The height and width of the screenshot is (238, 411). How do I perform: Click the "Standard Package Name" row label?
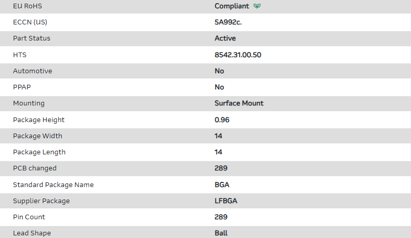[53, 184]
